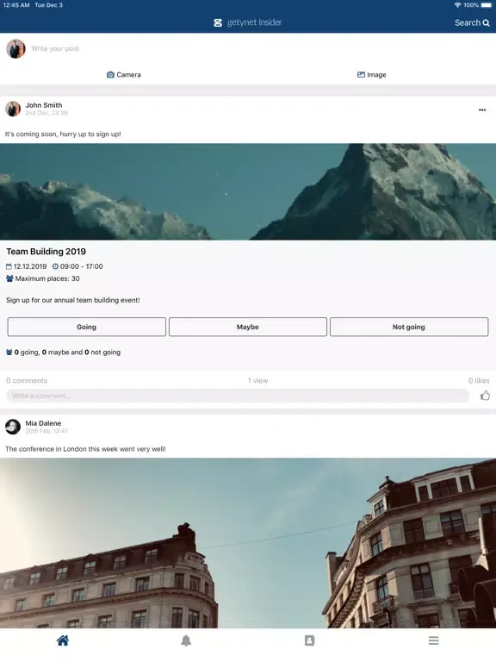The image size is (496, 662).
Task: Tap the getynet Insider logo
Action: click(248, 22)
